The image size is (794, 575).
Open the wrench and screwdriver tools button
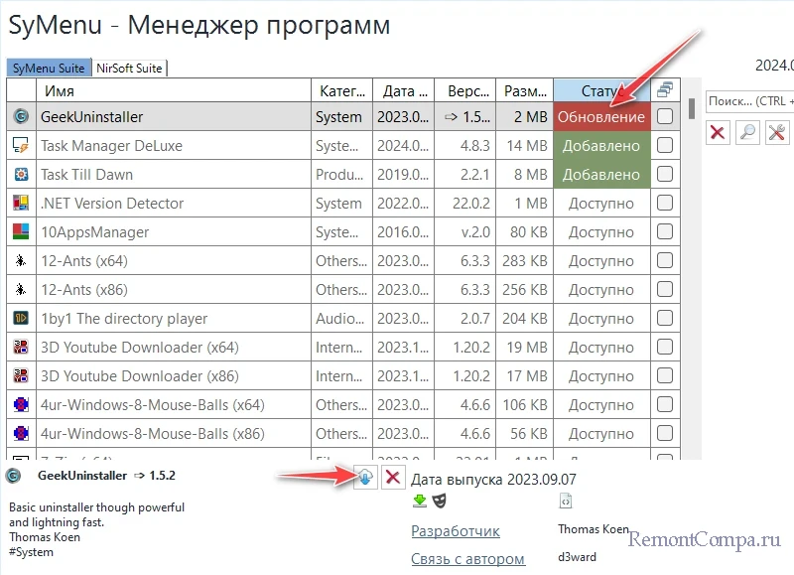[777, 132]
